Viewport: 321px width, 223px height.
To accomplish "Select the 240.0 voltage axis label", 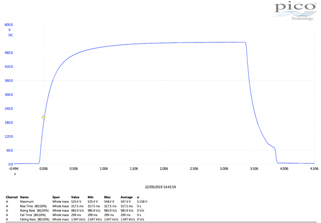I will click(x=9, y=109).
